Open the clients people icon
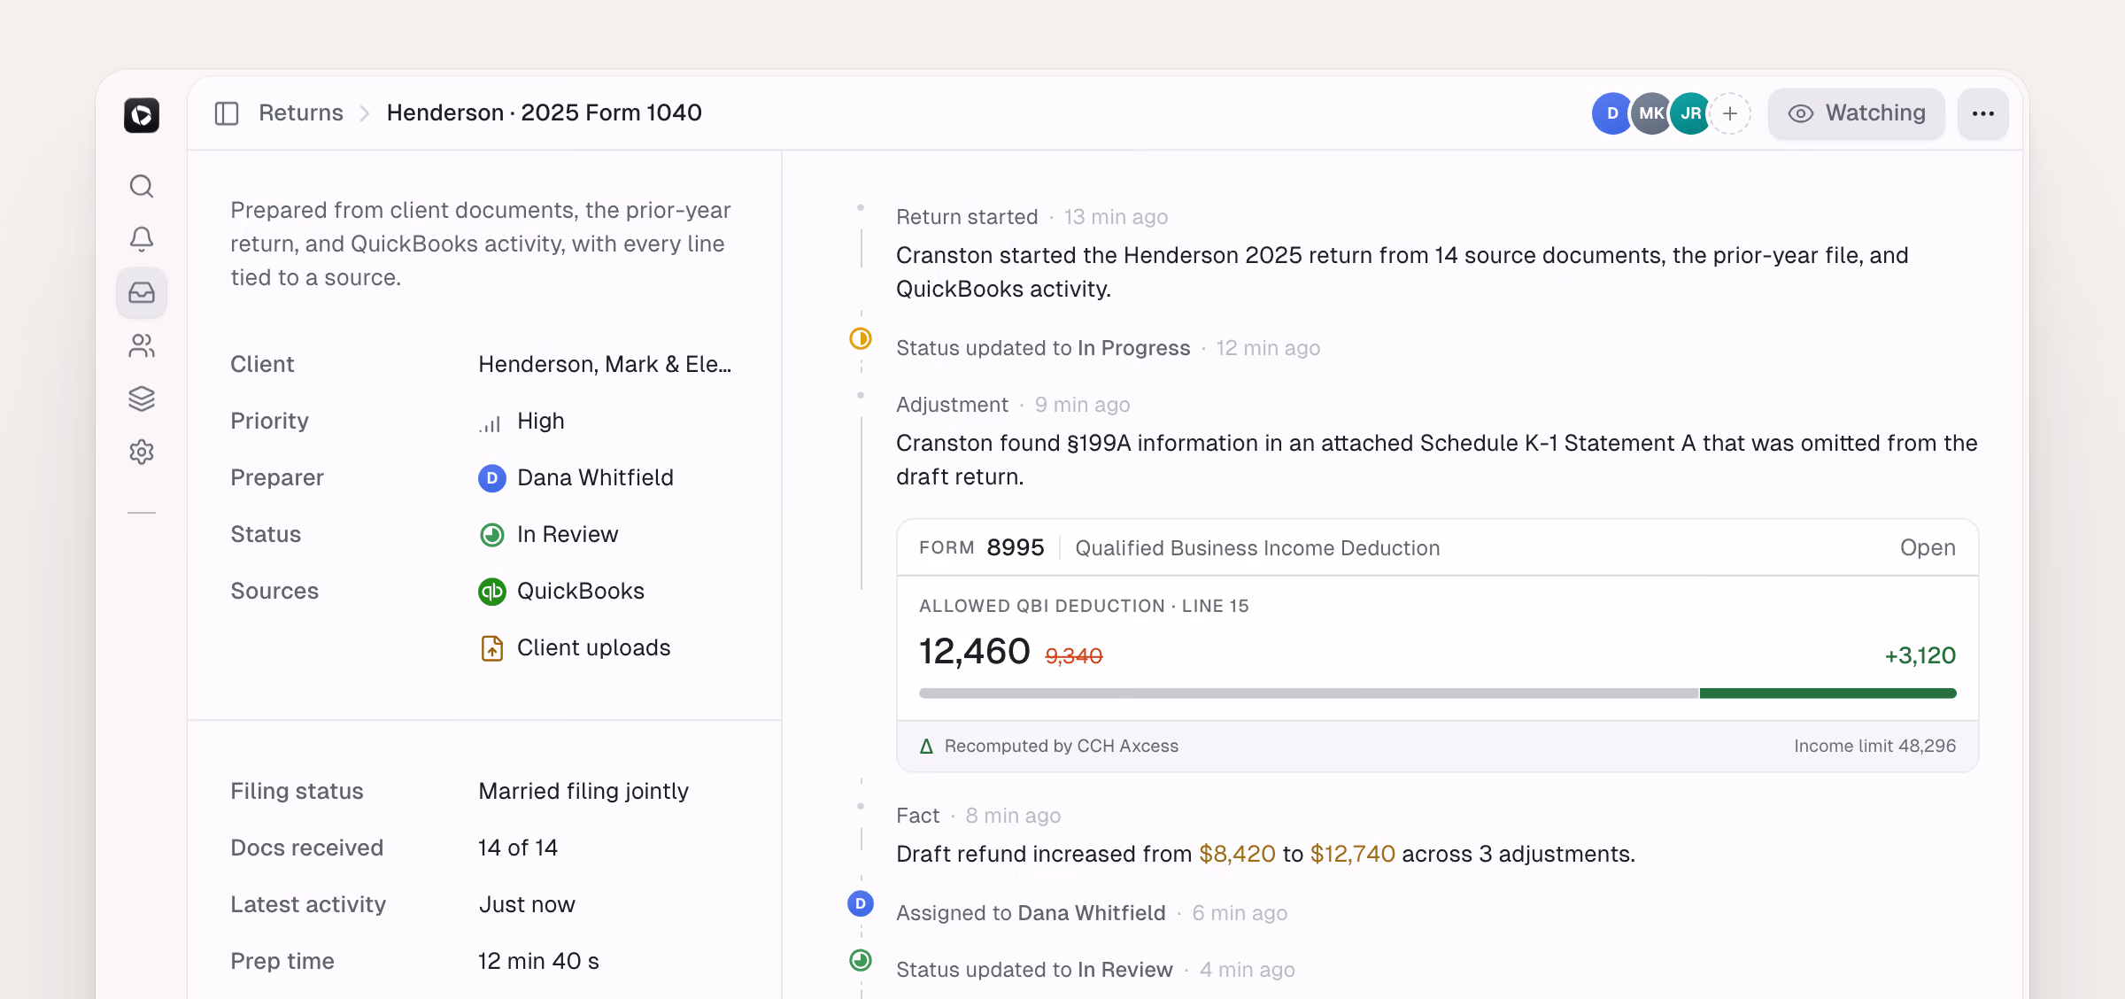 click(142, 345)
